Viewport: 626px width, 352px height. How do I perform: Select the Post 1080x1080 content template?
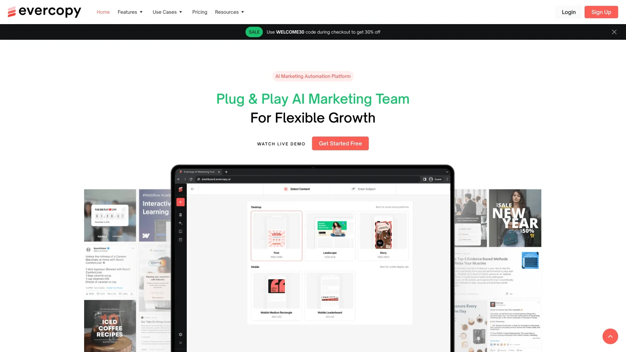[276, 236]
